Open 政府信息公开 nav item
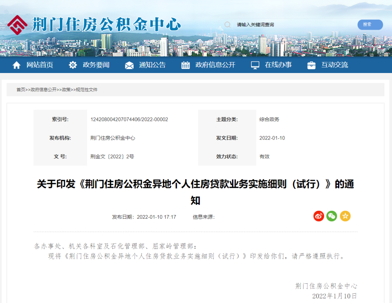The image size is (392, 303). click(x=216, y=65)
